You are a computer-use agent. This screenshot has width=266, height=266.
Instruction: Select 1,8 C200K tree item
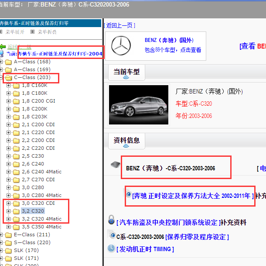[x=34, y=109]
